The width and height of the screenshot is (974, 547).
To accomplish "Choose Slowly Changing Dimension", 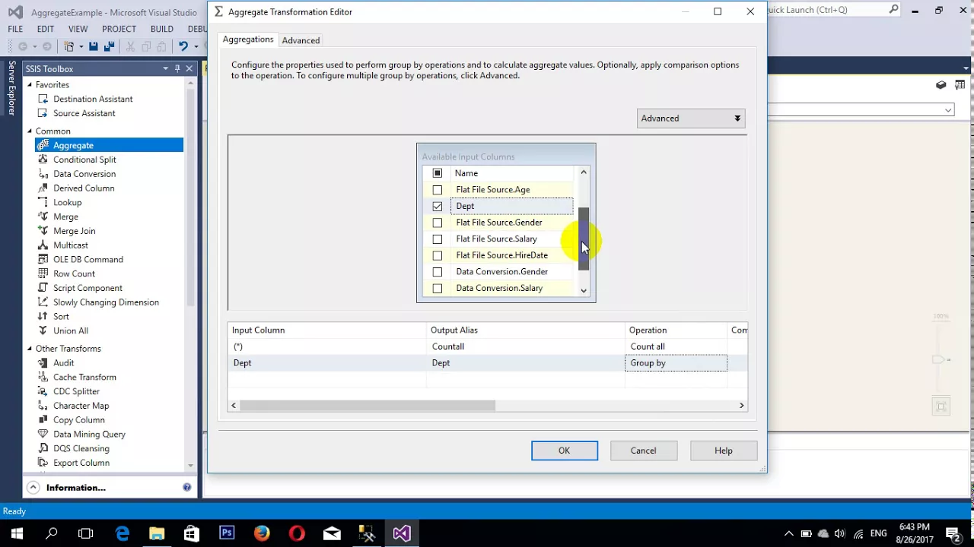I will [106, 302].
